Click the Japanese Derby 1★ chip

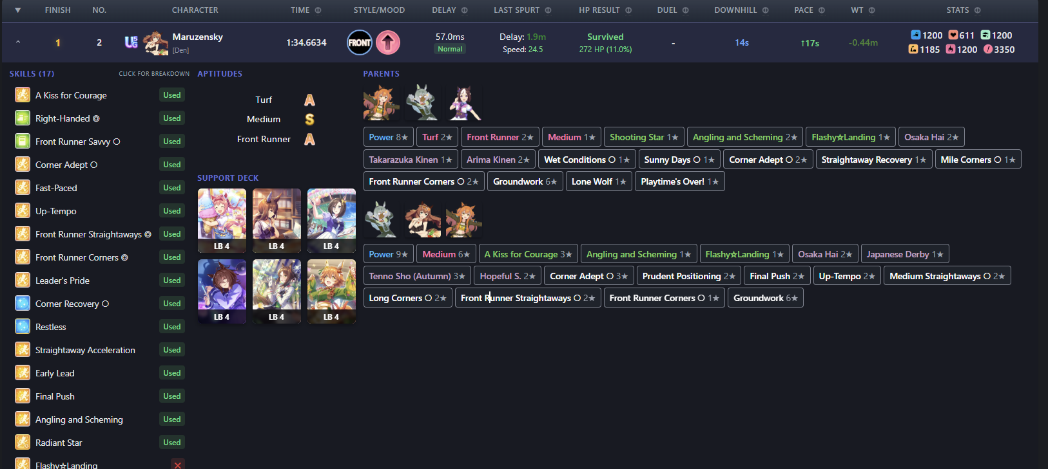tap(905, 254)
